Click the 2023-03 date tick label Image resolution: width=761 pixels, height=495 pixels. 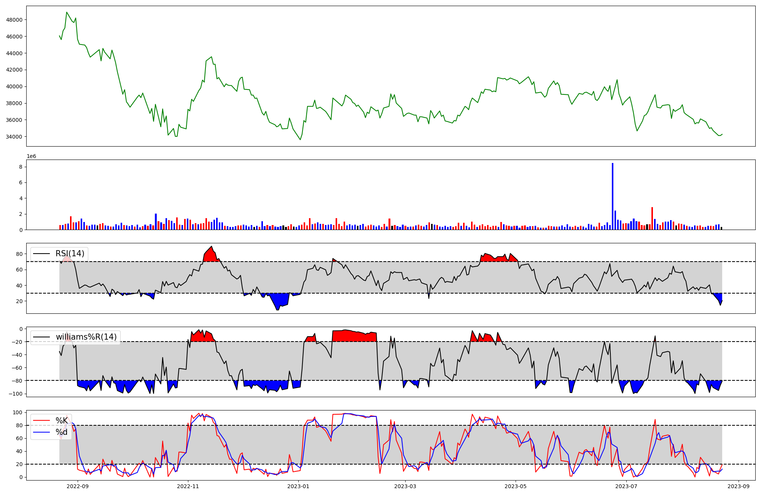(405, 486)
